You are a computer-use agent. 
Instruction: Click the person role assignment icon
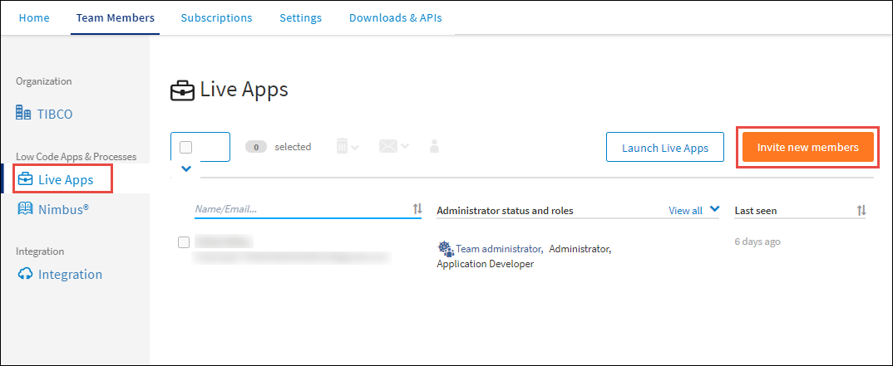click(433, 147)
